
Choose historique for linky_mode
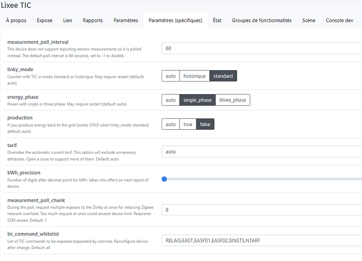(x=194, y=76)
